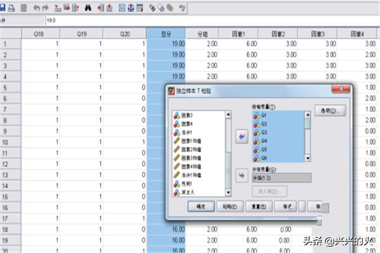Click the 确定 (OK) button in dialog

pyautogui.click(x=202, y=206)
